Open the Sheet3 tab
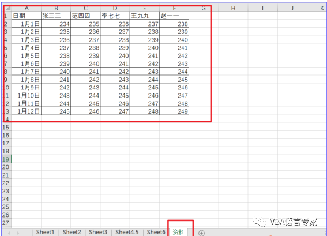The height and width of the screenshot is (236, 327). tap(98, 232)
